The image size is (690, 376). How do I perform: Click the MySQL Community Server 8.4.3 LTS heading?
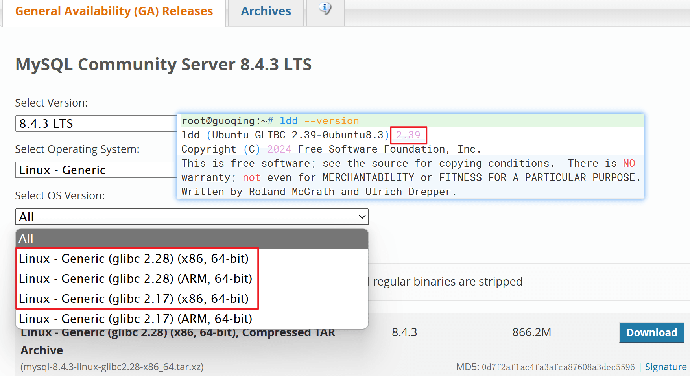pyautogui.click(x=163, y=65)
